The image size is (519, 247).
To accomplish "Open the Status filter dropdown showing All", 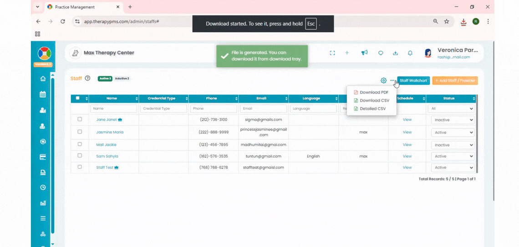I will (451, 109).
